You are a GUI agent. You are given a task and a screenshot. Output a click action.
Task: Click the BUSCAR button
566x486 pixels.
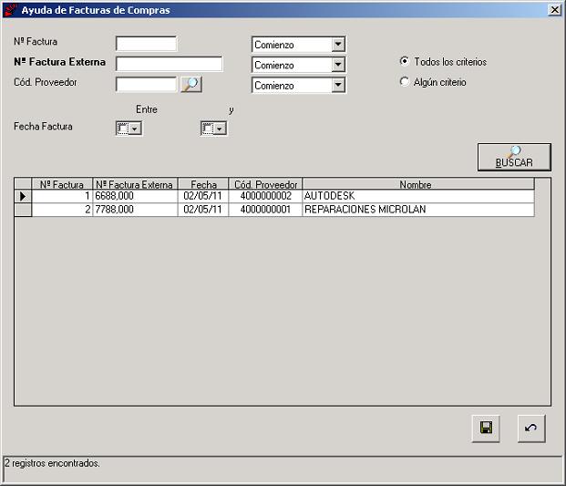514,157
